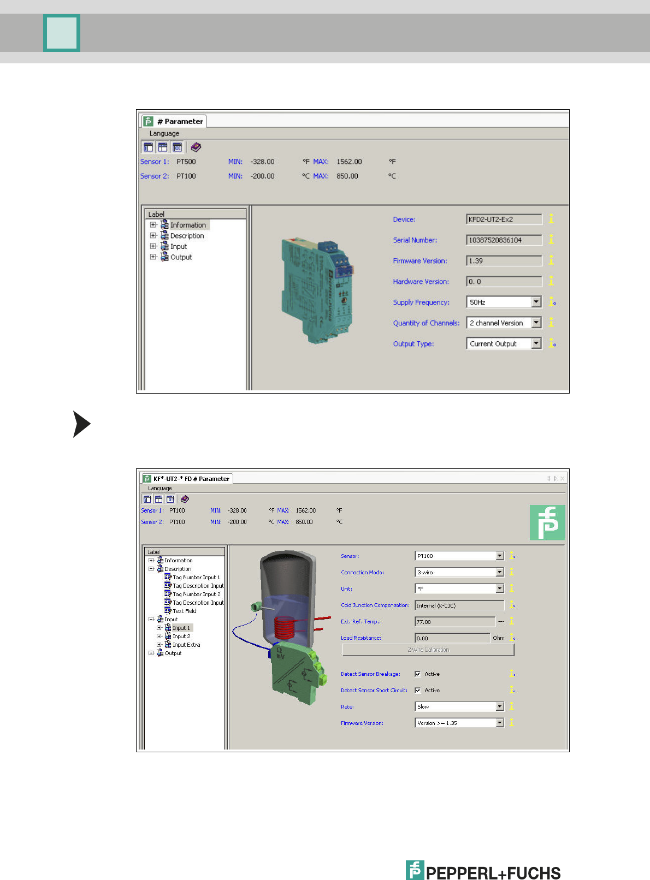Click the 2-Wire Calibration button

(428, 650)
